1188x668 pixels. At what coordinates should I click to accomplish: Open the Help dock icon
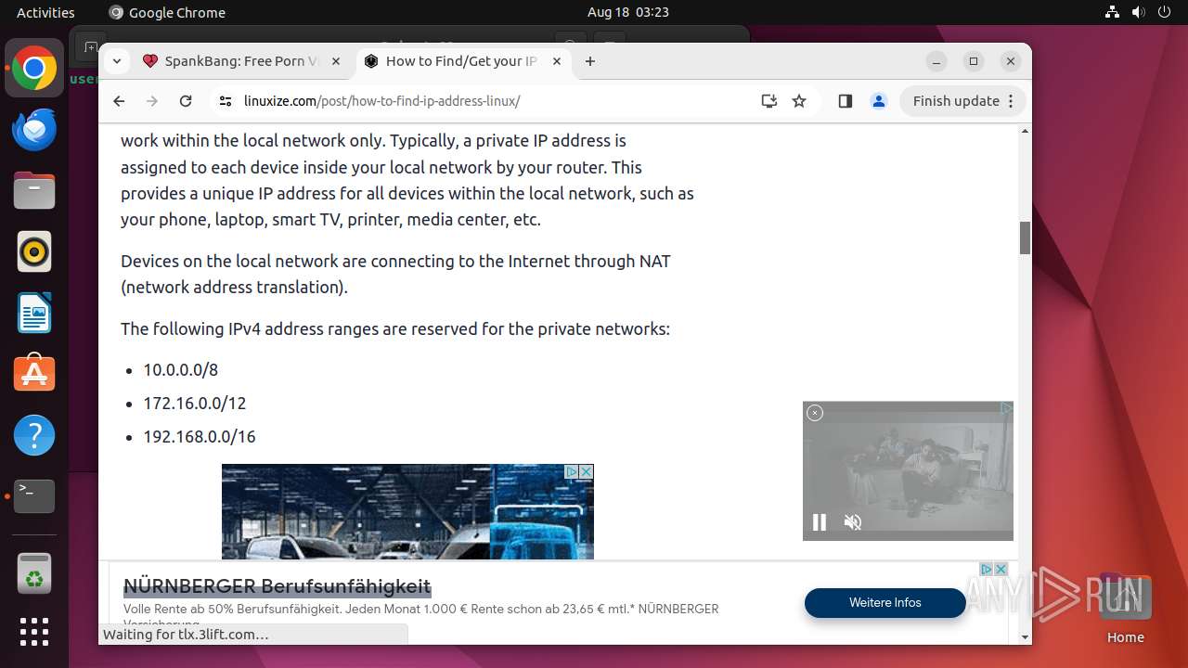34,435
